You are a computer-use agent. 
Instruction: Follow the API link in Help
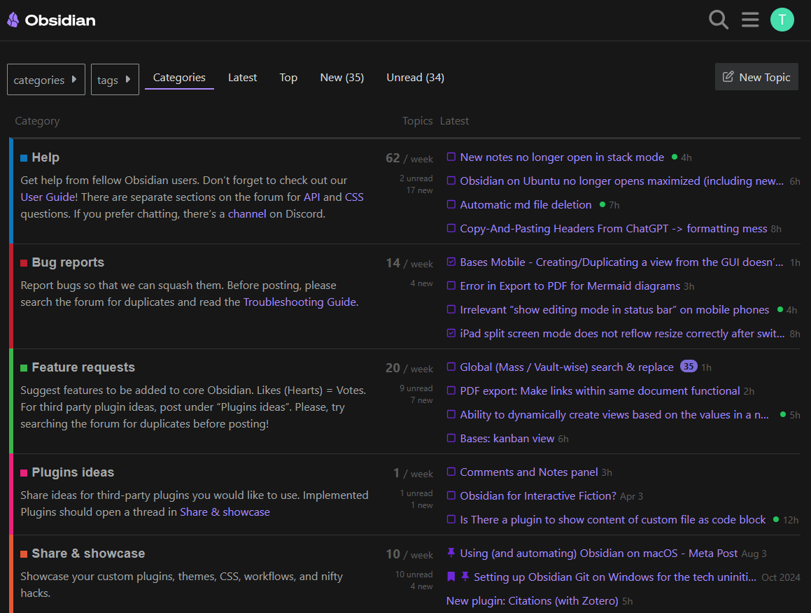311,197
